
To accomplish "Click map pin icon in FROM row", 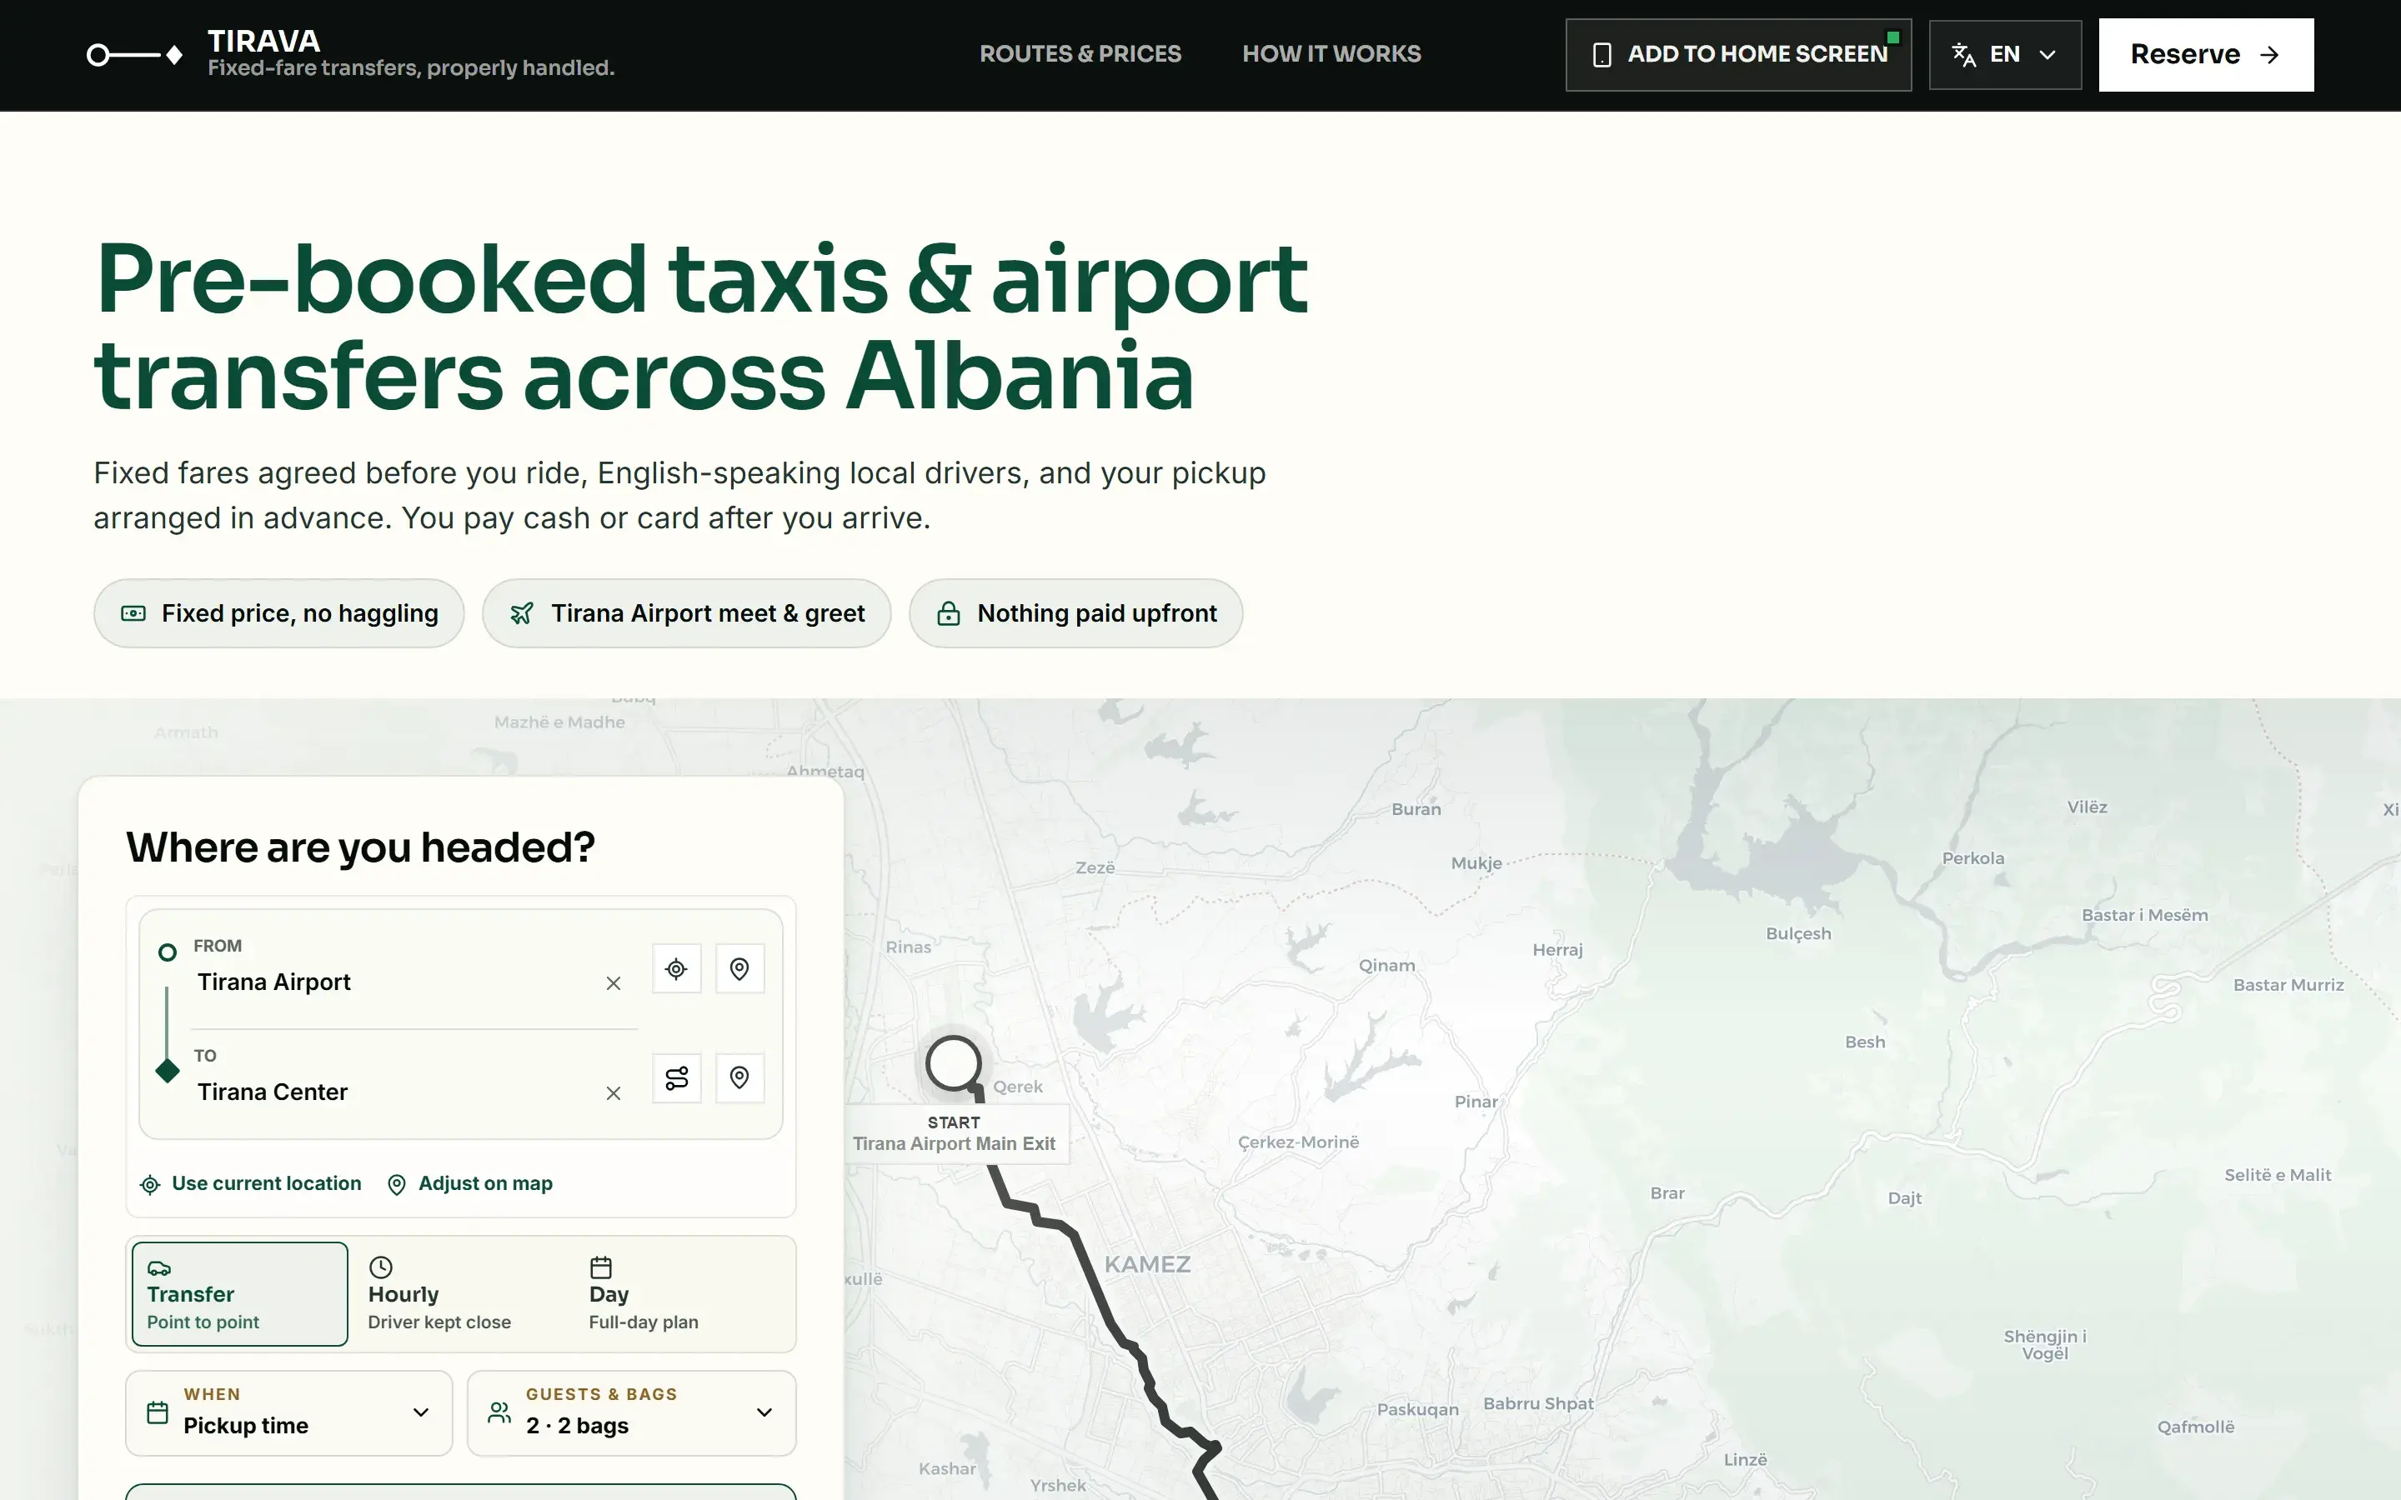I will point(739,968).
